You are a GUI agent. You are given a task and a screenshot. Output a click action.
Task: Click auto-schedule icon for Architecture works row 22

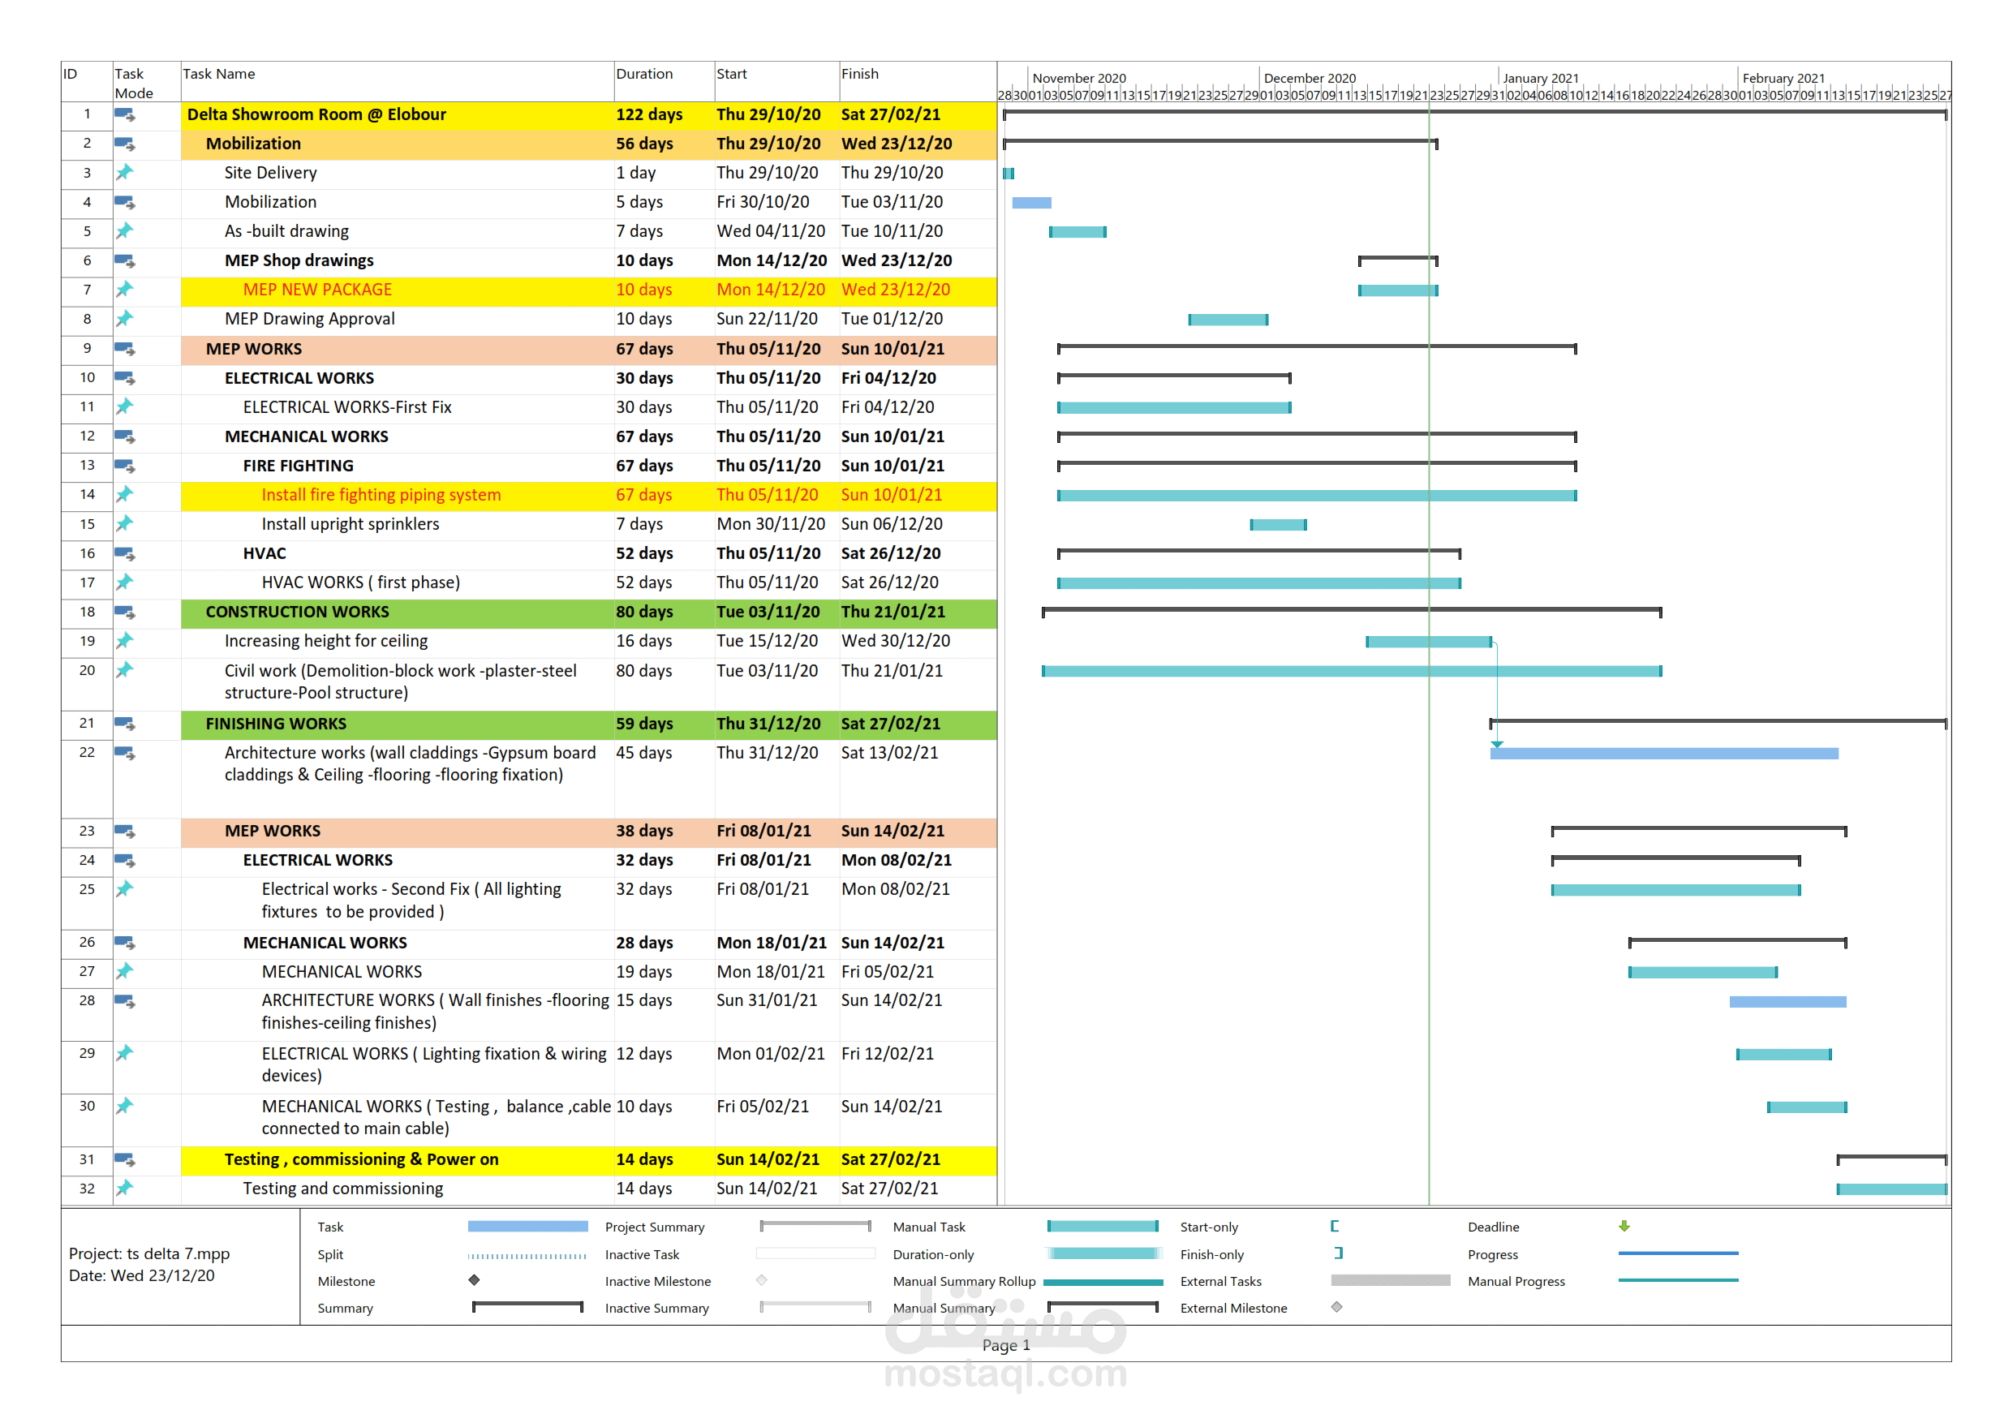(124, 753)
